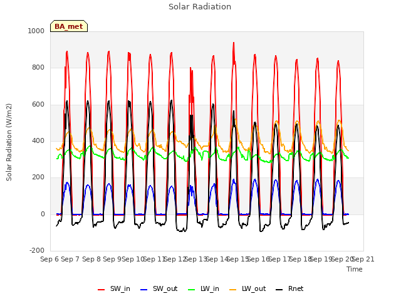This screenshot has height=301, width=401.
Task: Click the black Rnet legend swatch
Action: 279,290
